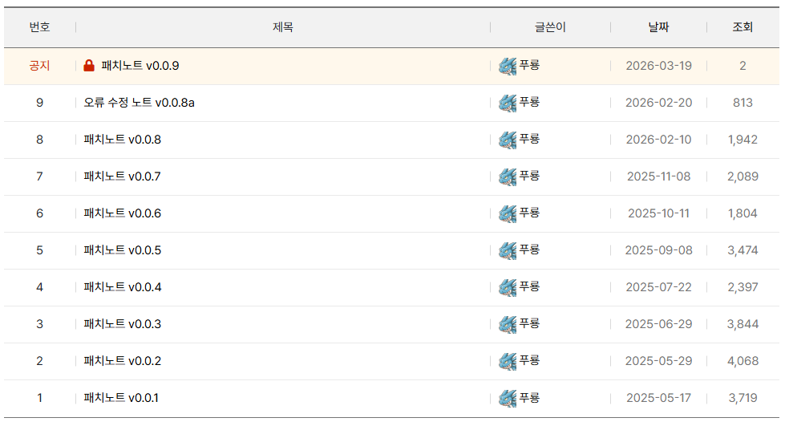Click the author avatar icon in the v0.0.6 row

(507, 213)
